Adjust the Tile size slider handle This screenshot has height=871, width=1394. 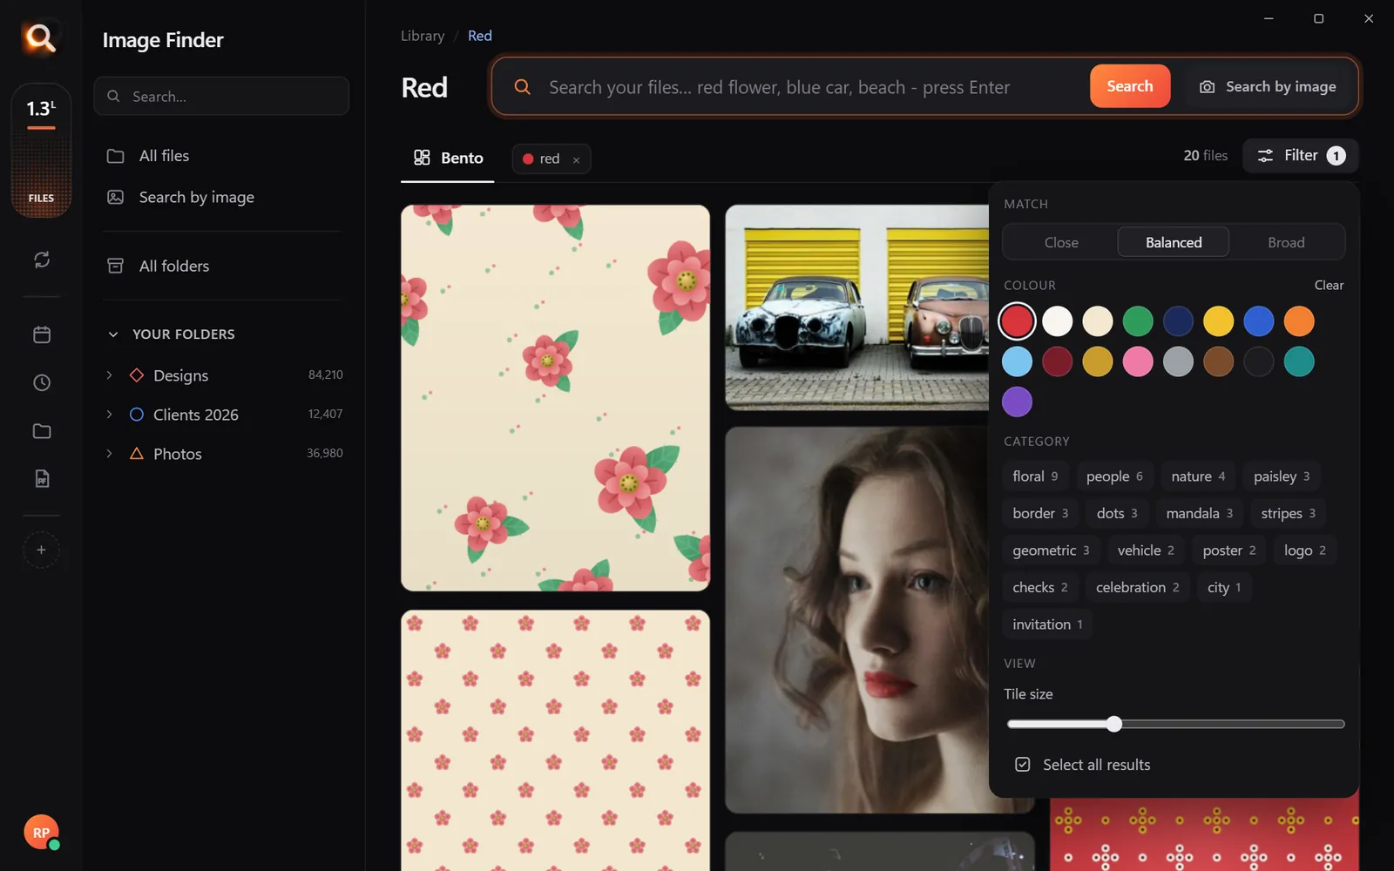(x=1113, y=724)
